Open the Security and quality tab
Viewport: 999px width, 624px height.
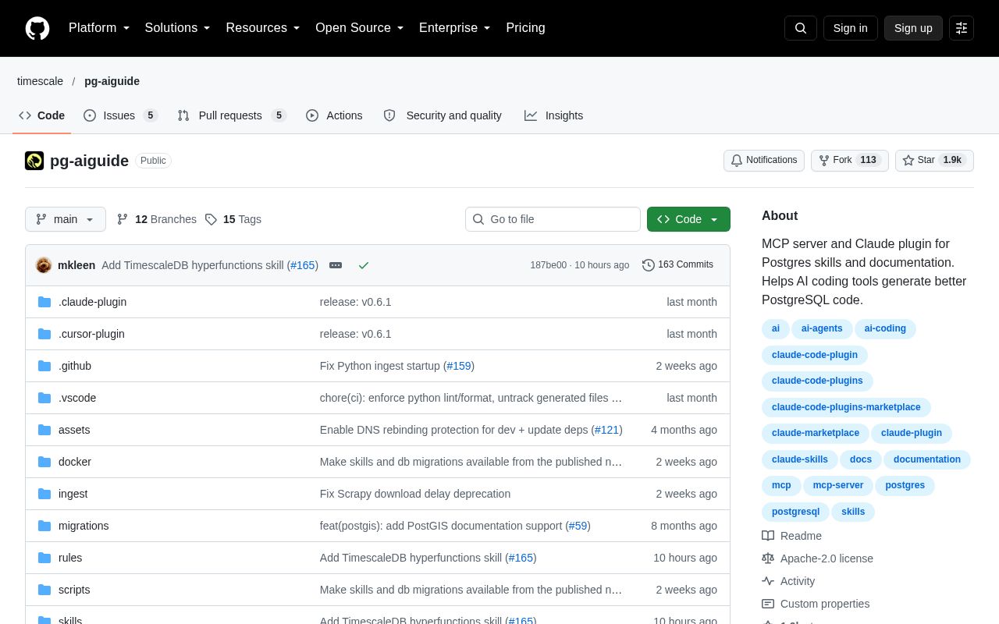pos(443,115)
